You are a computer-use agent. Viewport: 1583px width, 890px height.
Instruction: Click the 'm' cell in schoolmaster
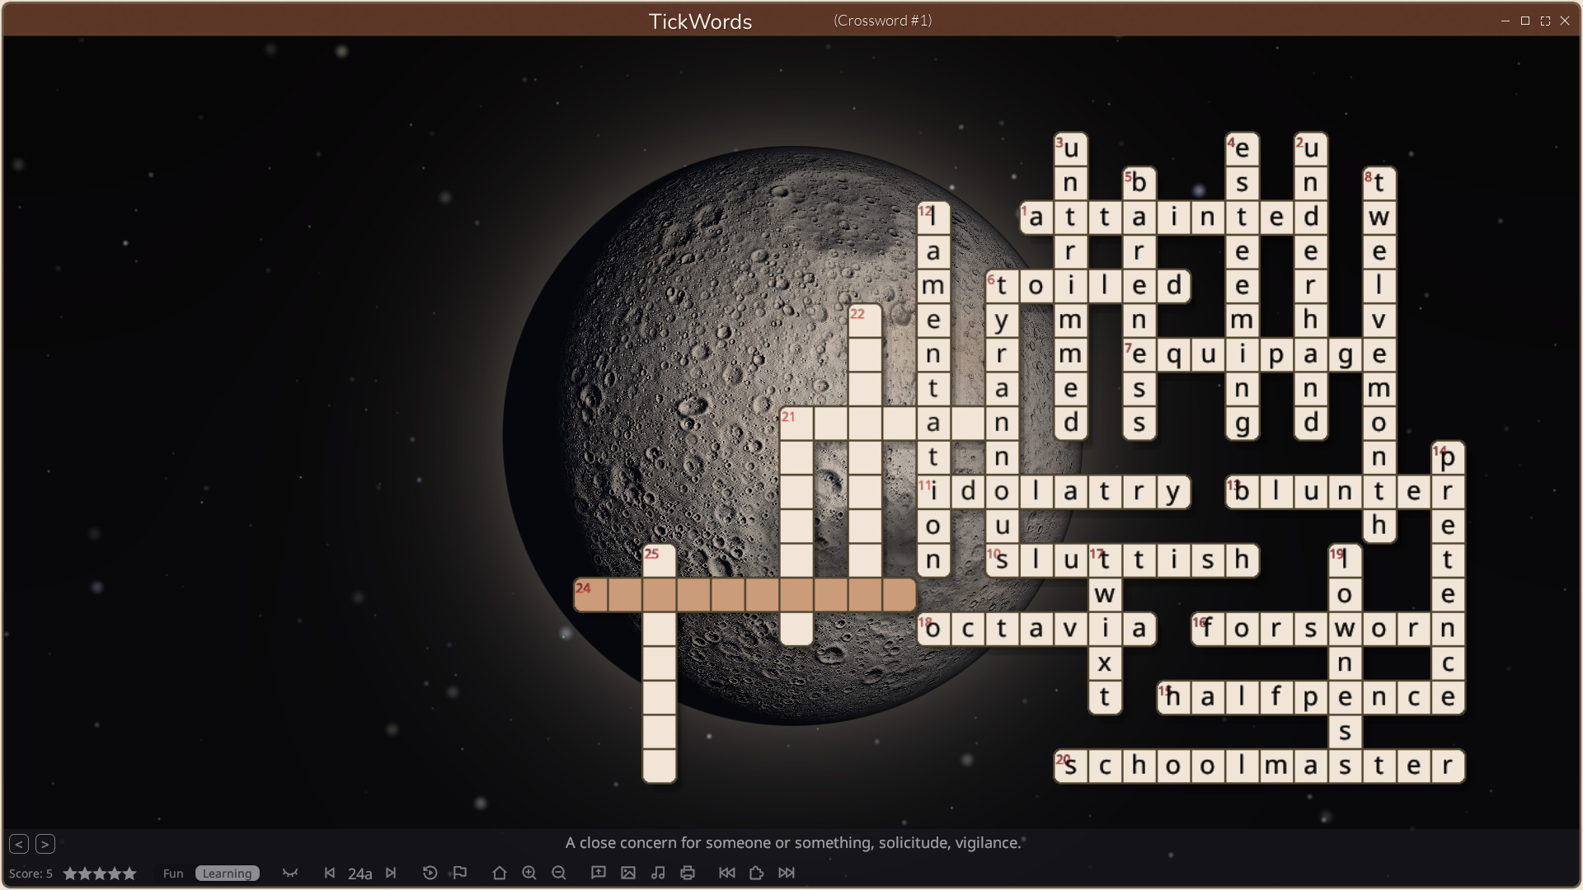[1276, 766]
